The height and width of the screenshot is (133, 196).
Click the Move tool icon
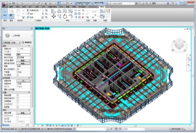pos(54,16)
